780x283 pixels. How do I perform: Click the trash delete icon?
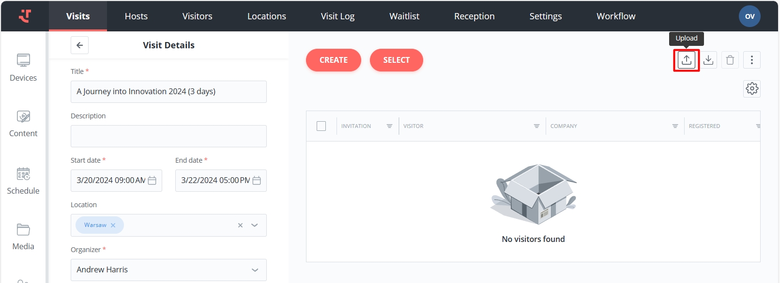730,60
